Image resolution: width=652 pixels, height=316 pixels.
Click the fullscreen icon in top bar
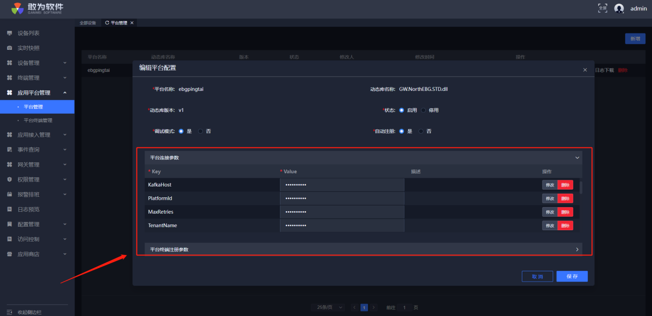pyautogui.click(x=603, y=8)
